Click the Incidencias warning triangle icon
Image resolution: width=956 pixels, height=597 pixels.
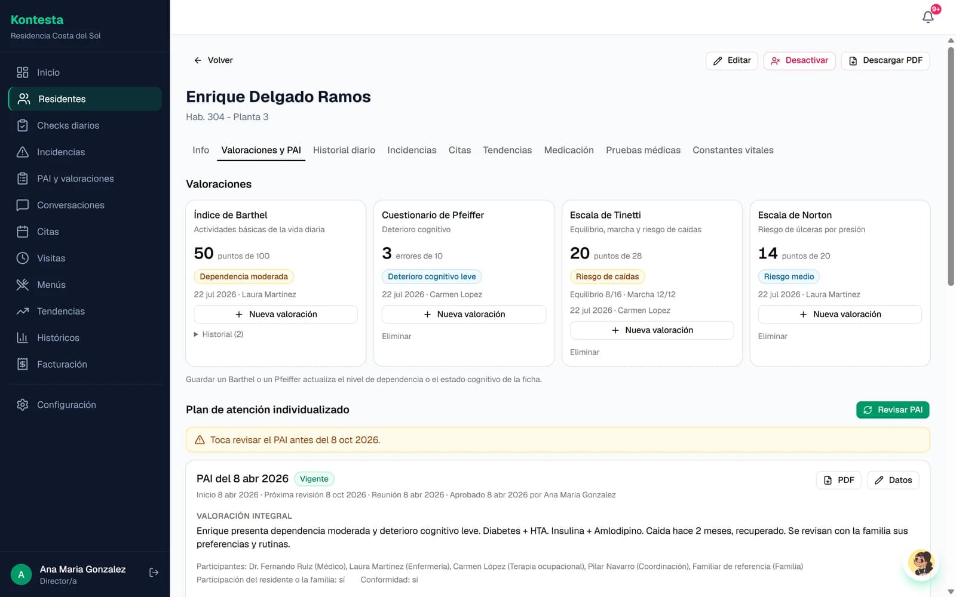[23, 152]
